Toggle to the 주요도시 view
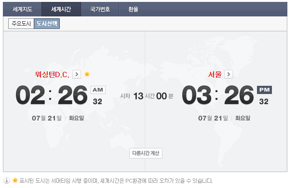Viewport: 297px width, 188px height. click(x=21, y=24)
